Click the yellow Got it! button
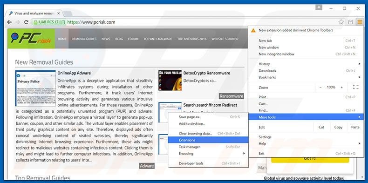This screenshot has width=368, height=183. point(310,159)
